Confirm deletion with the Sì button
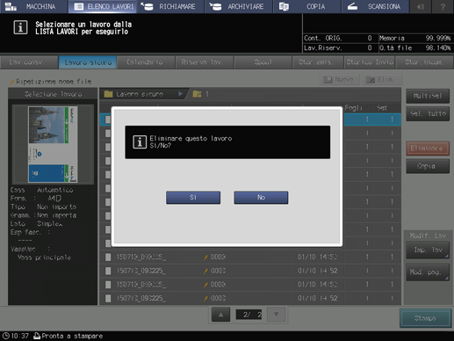 click(193, 198)
